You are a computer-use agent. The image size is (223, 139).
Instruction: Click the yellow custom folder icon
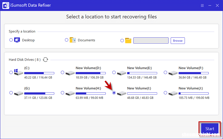tap(128, 41)
